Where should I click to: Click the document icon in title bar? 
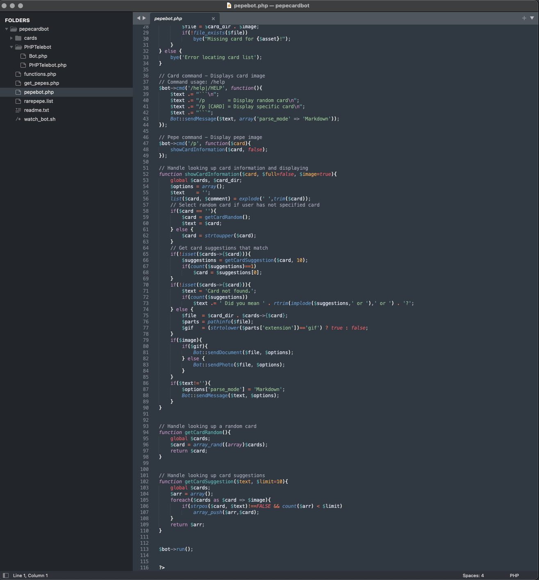point(229,5)
